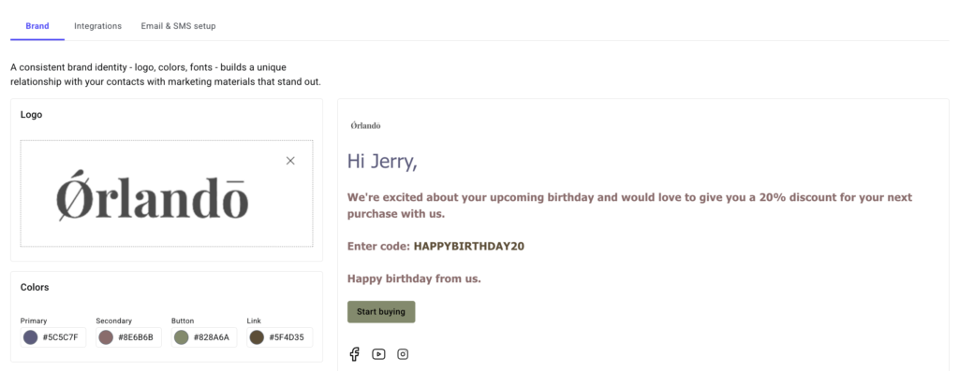This screenshot has width=959, height=371.
Task: Open the YouTube icon in email preview
Action: click(x=378, y=354)
